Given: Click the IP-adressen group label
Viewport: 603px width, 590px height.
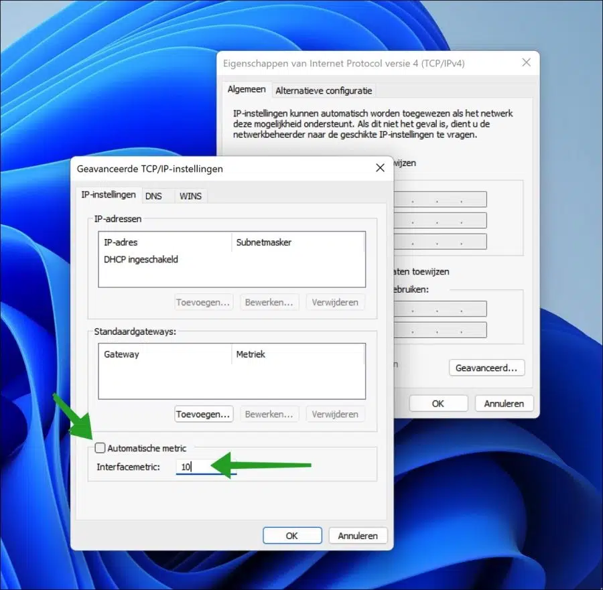Looking at the screenshot, I should pos(118,219).
